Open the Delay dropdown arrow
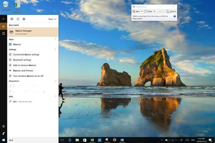Image resolution: width=215 pixels, height=143 pixels. coord(154,11)
